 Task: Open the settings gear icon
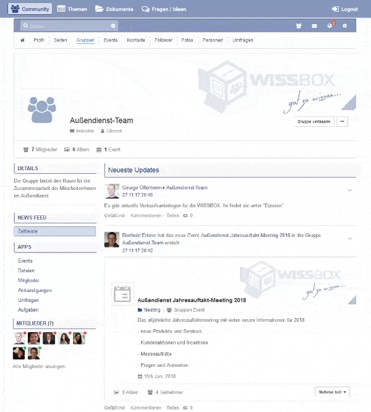[x=345, y=26]
